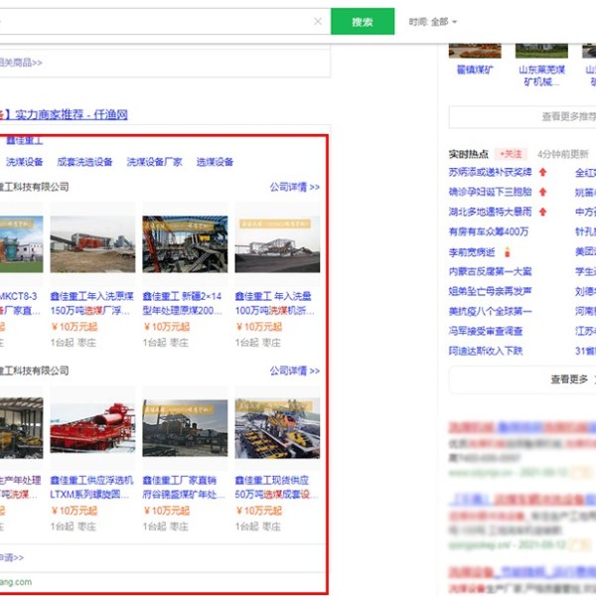Open thumbnail for 新疆2×14型 product
The height and width of the screenshot is (596, 596).
(x=185, y=244)
